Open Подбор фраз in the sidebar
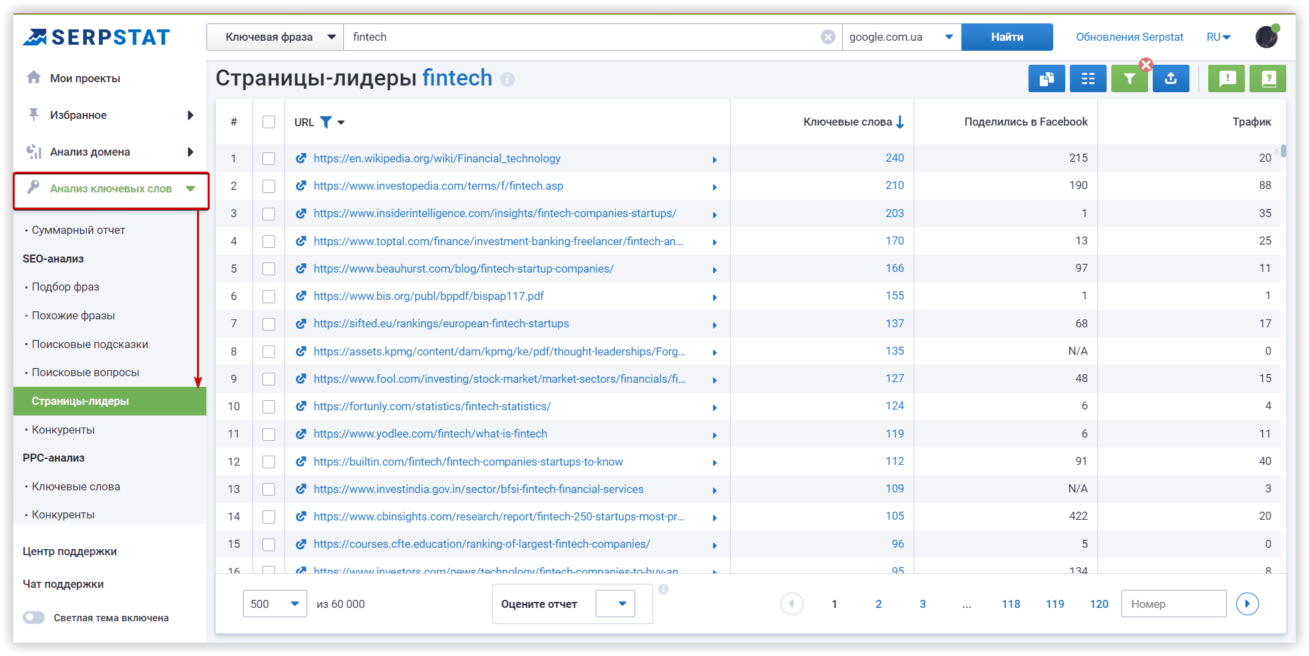The width and height of the screenshot is (1309, 656). 65,287
